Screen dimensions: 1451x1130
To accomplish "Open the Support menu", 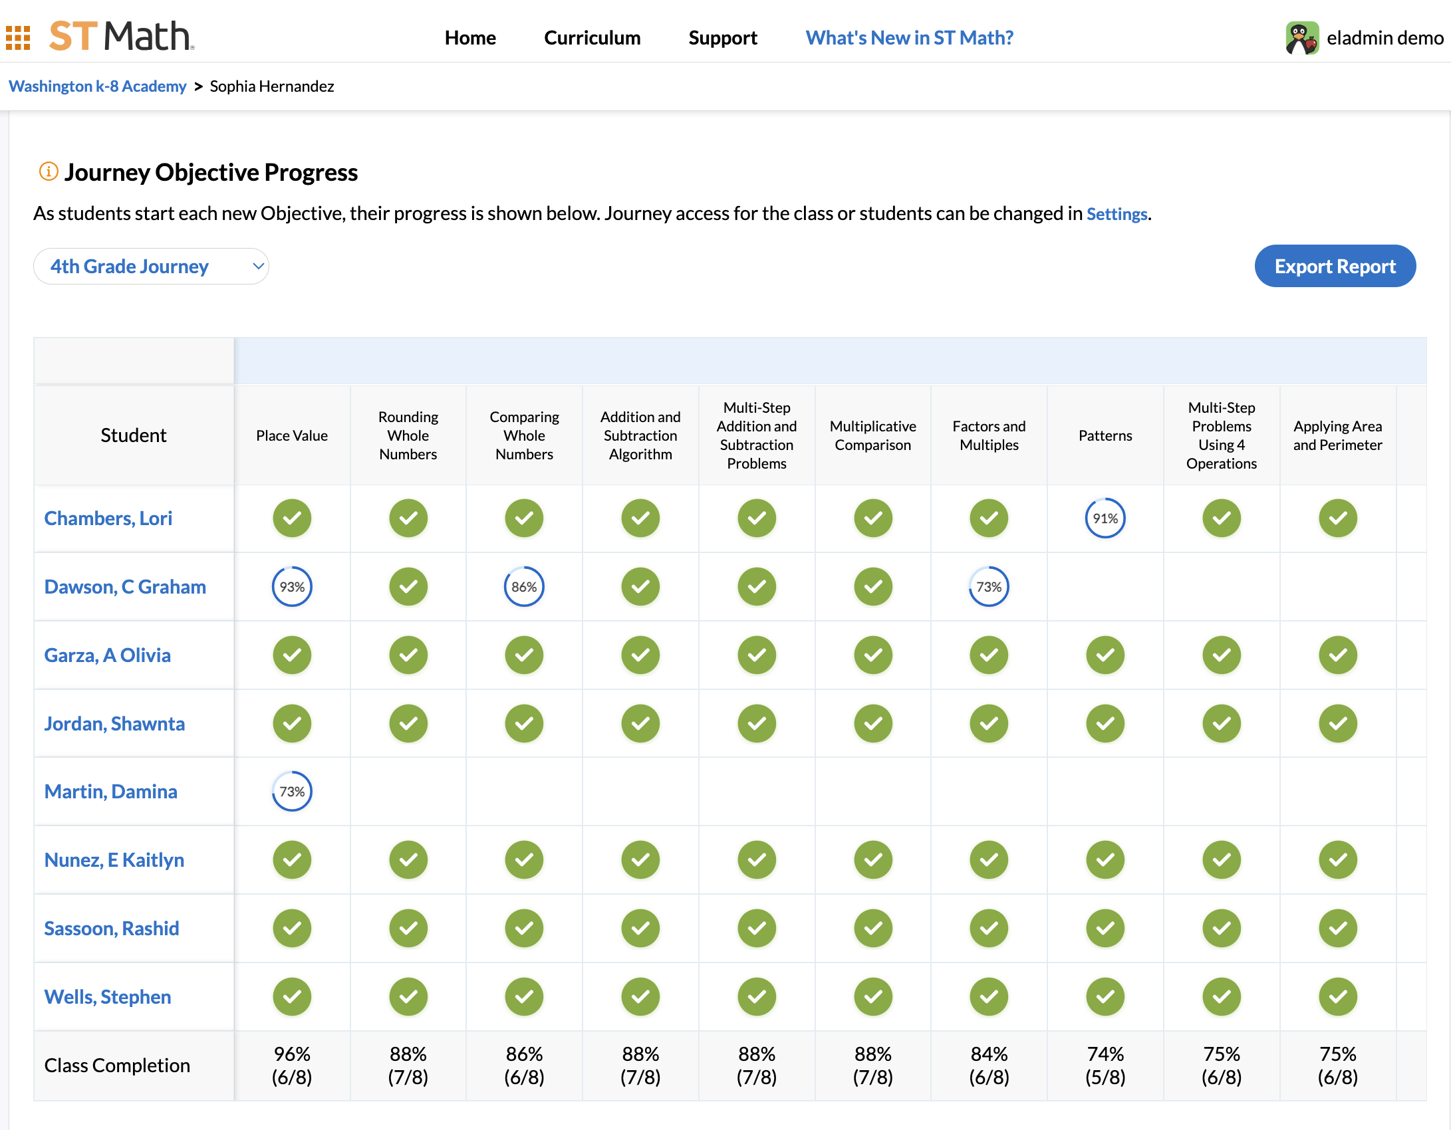I will tap(723, 38).
